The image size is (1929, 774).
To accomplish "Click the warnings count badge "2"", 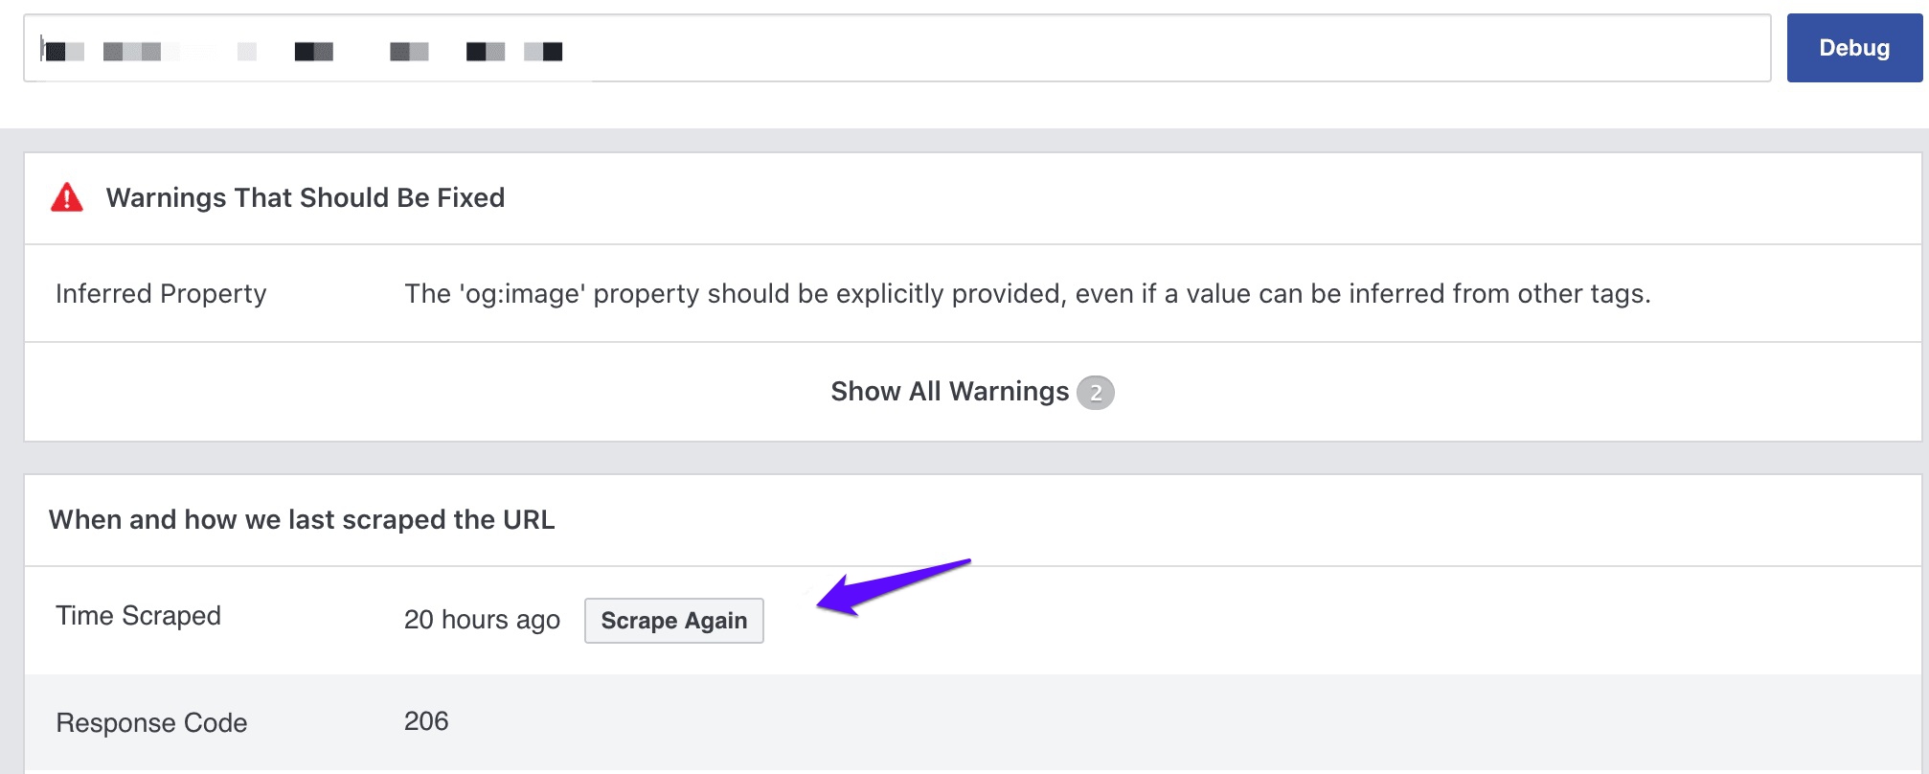I will point(1096,393).
